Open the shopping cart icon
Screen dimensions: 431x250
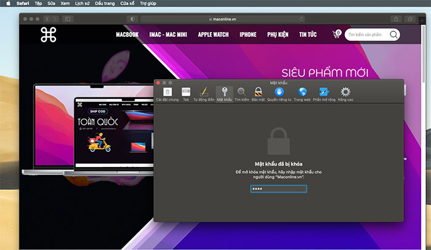[336, 34]
